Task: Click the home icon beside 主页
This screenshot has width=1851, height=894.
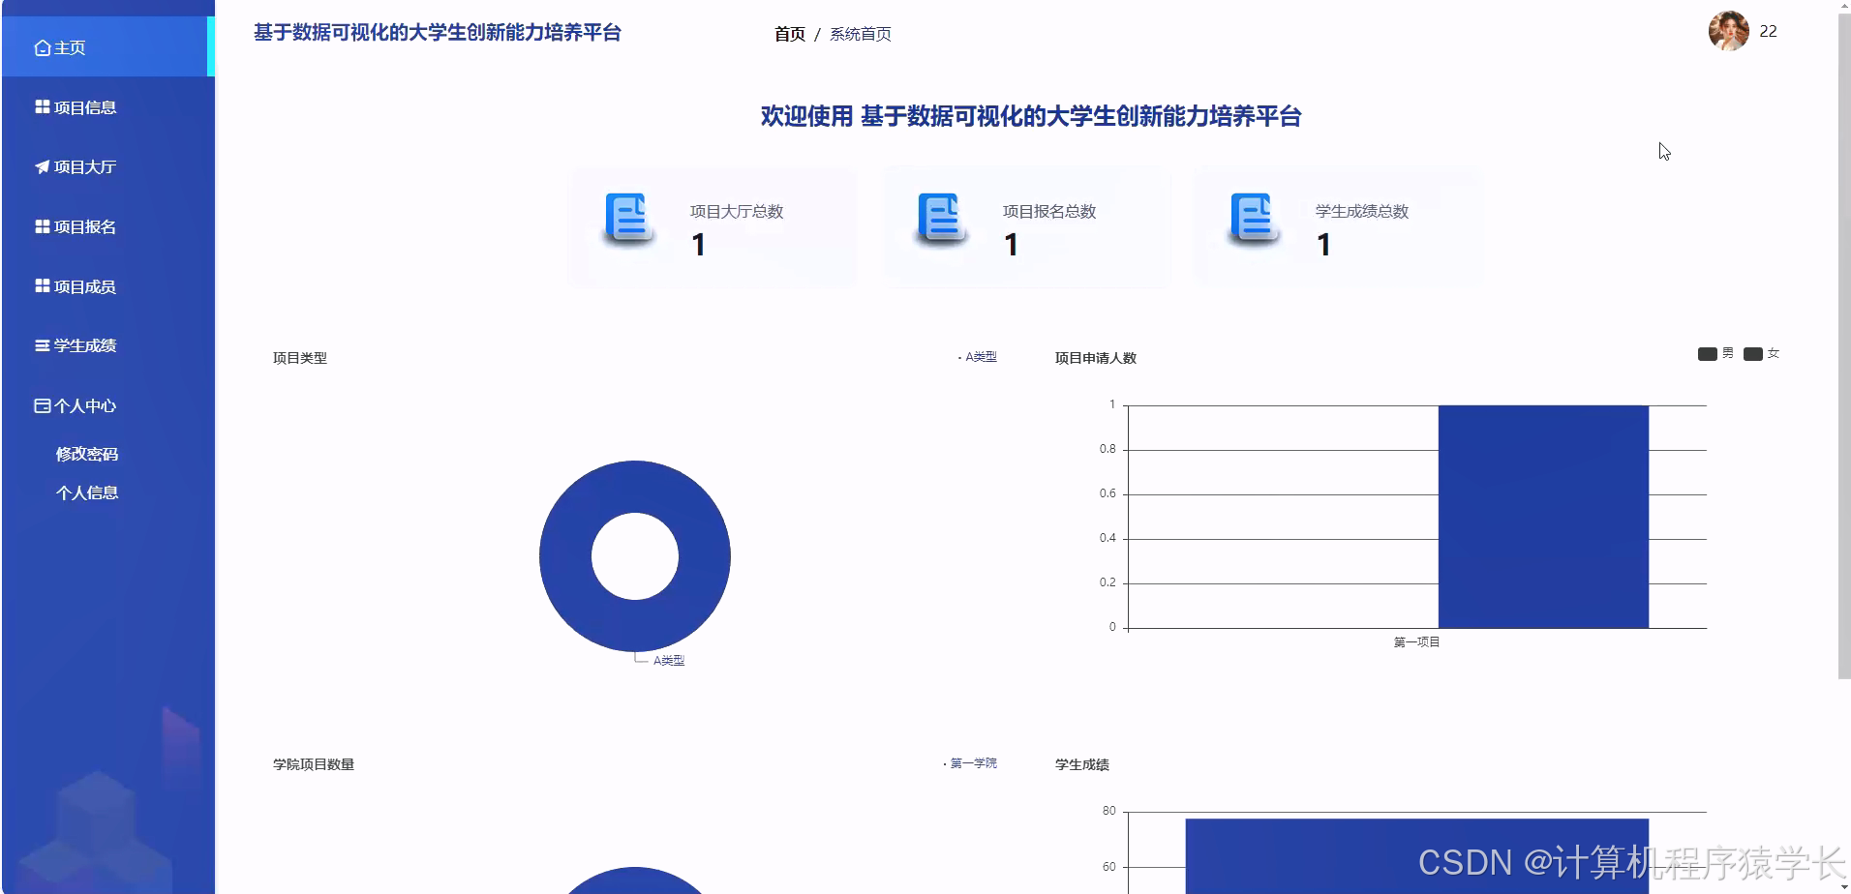Action: [x=43, y=47]
